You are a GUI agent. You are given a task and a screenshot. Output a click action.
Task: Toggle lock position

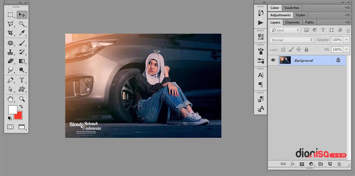[x=299, y=50]
